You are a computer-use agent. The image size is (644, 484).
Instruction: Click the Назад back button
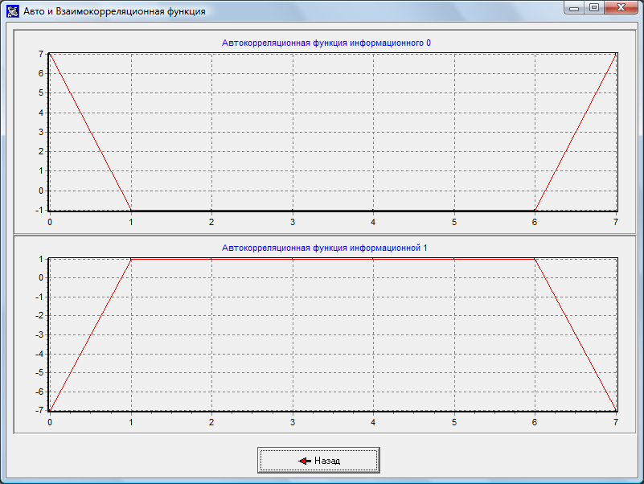tap(318, 460)
